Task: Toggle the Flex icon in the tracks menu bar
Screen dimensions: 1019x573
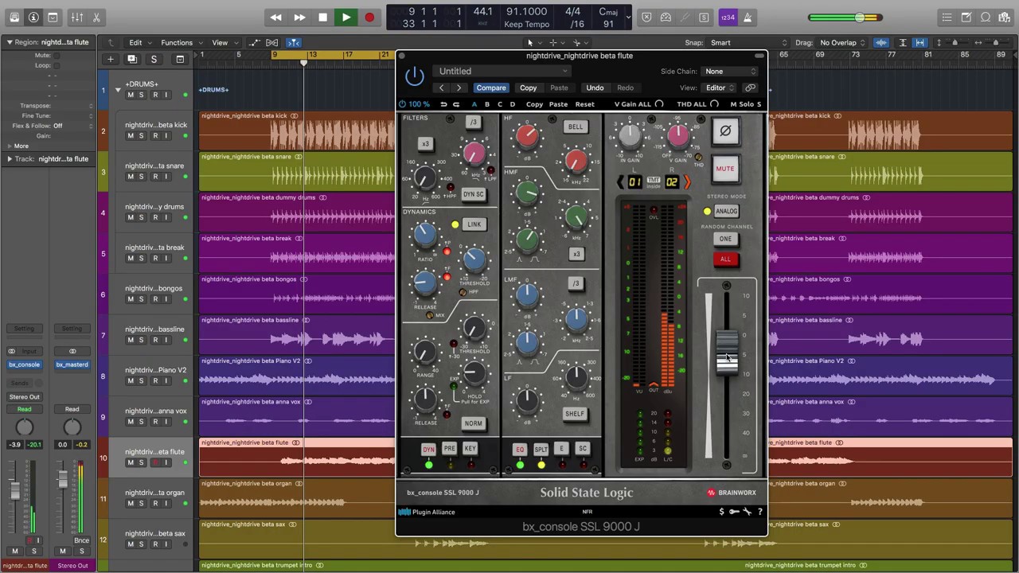Action: [x=272, y=43]
